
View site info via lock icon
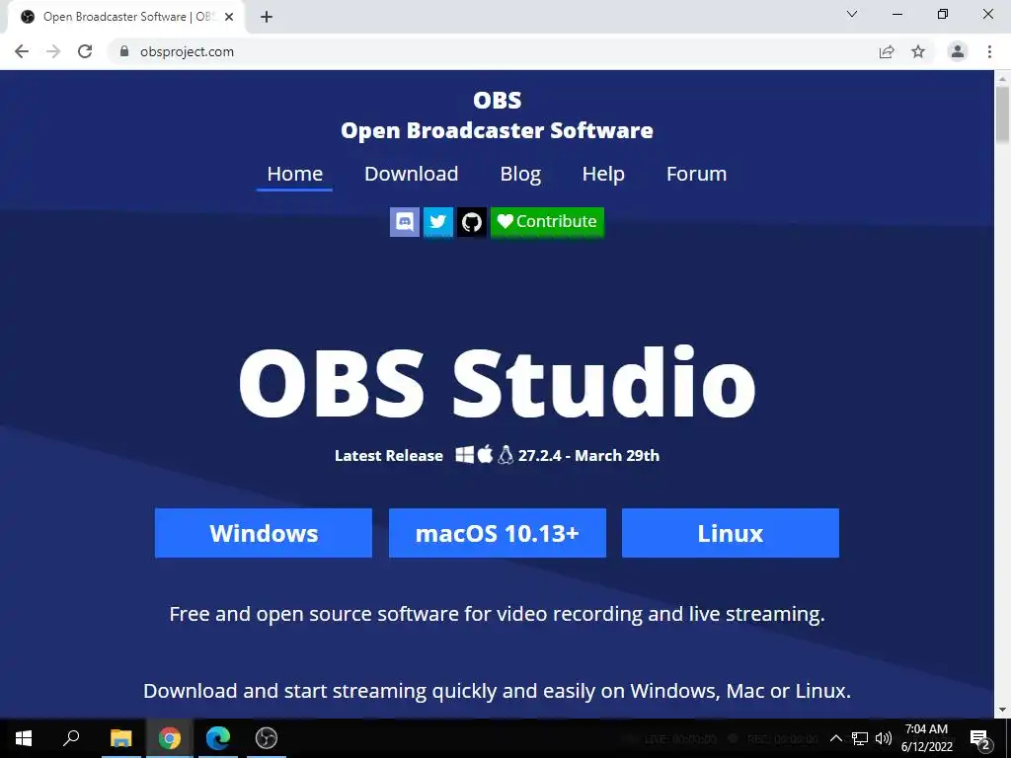tap(124, 51)
